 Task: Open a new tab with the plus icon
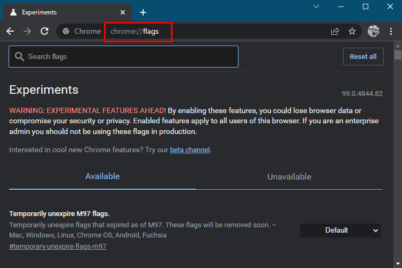[x=143, y=12]
